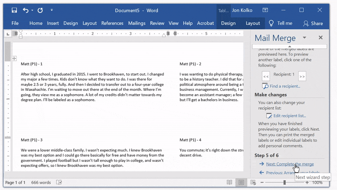Open Customize Quick Access Toolbar dropdown
Screen dimensions: 337x190
51,10
